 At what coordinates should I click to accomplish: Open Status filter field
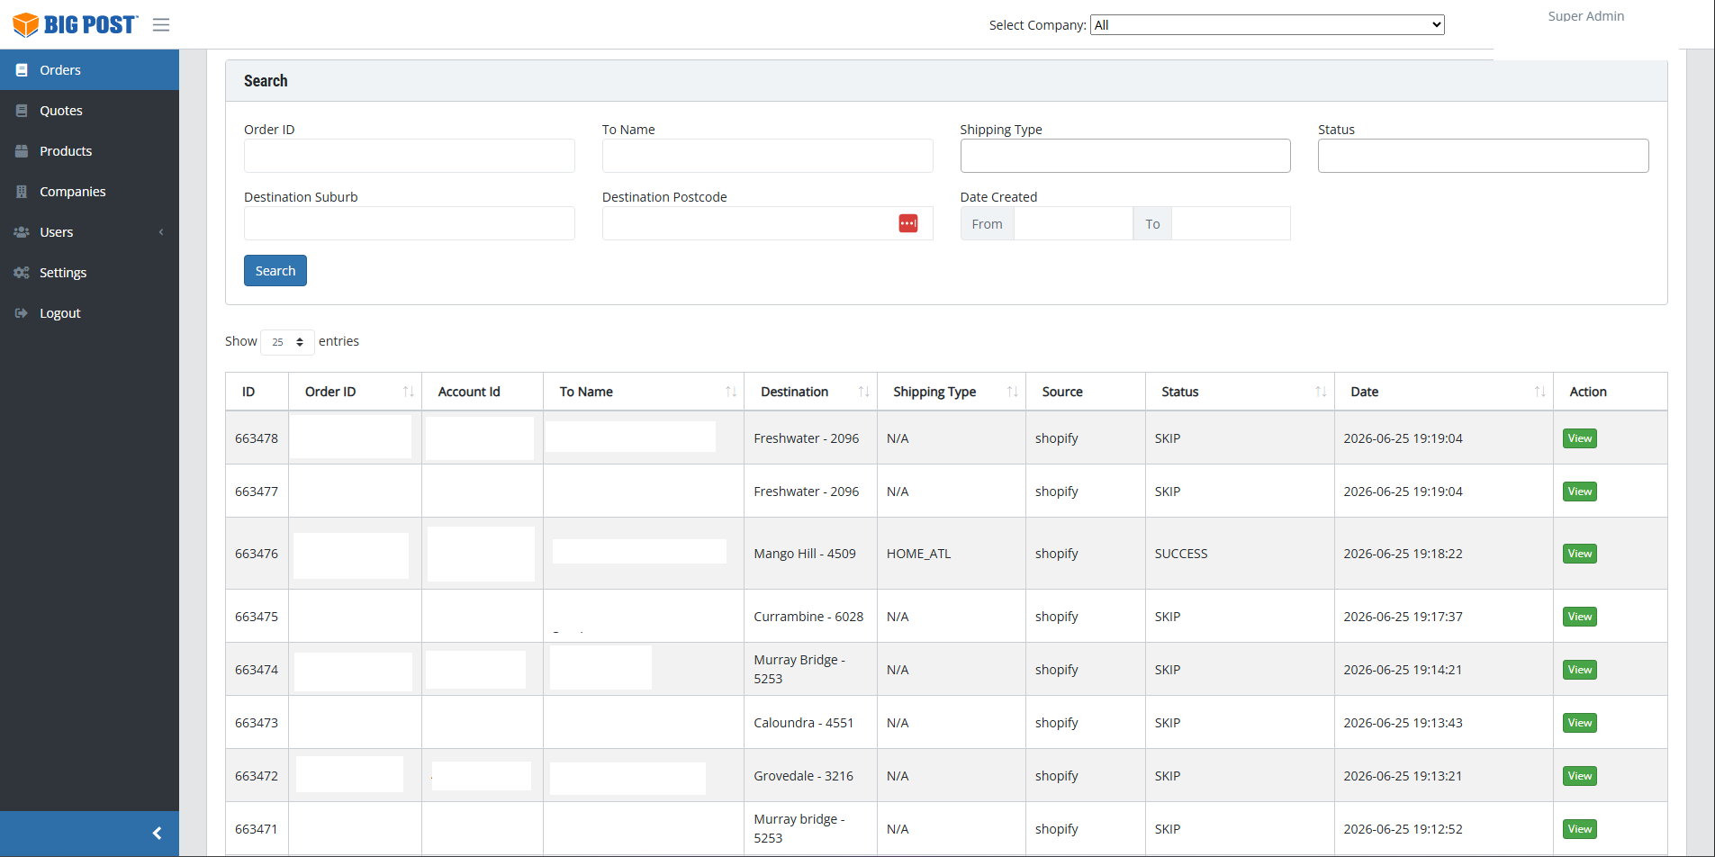[x=1483, y=156]
